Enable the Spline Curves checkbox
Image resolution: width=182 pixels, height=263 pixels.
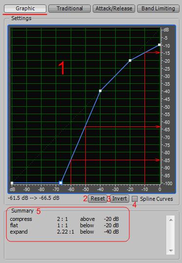[x=135, y=199]
